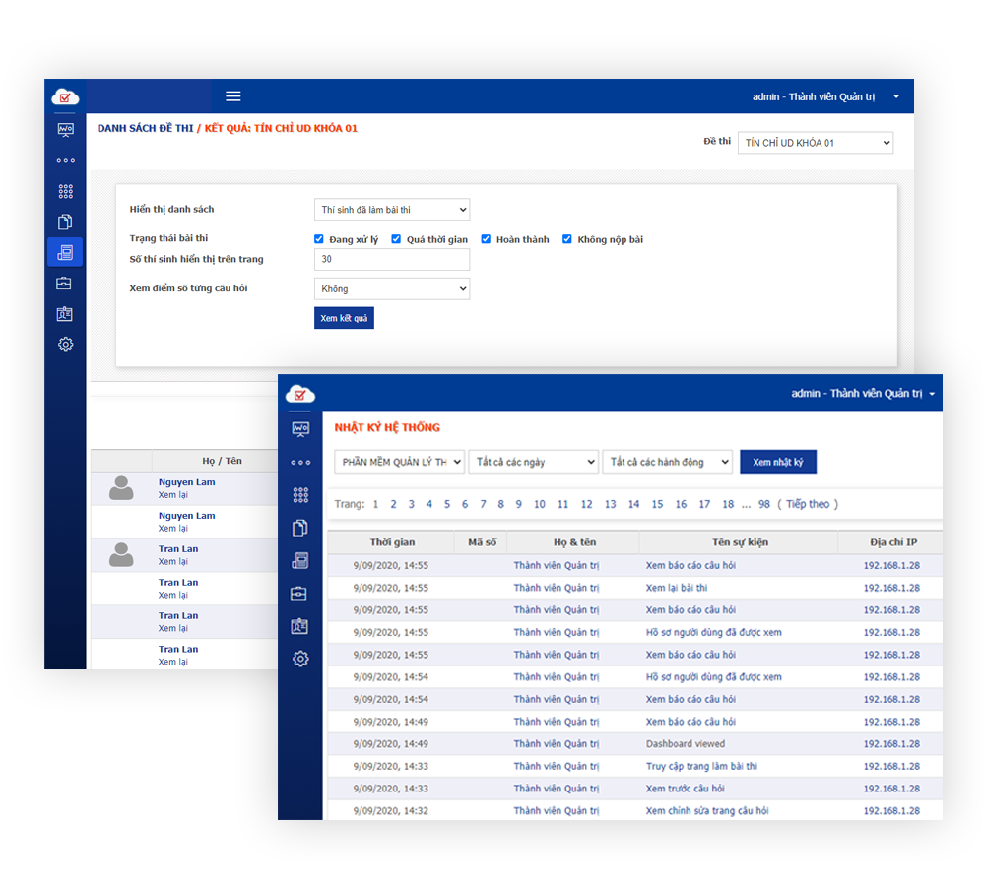Click the cloud logo in the system log window
Viewport: 985px width, 886px height.
tap(300, 395)
